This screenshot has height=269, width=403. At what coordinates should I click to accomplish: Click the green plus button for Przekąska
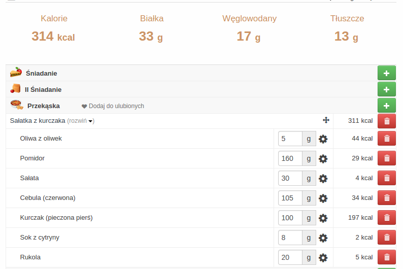[x=386, y=106]
